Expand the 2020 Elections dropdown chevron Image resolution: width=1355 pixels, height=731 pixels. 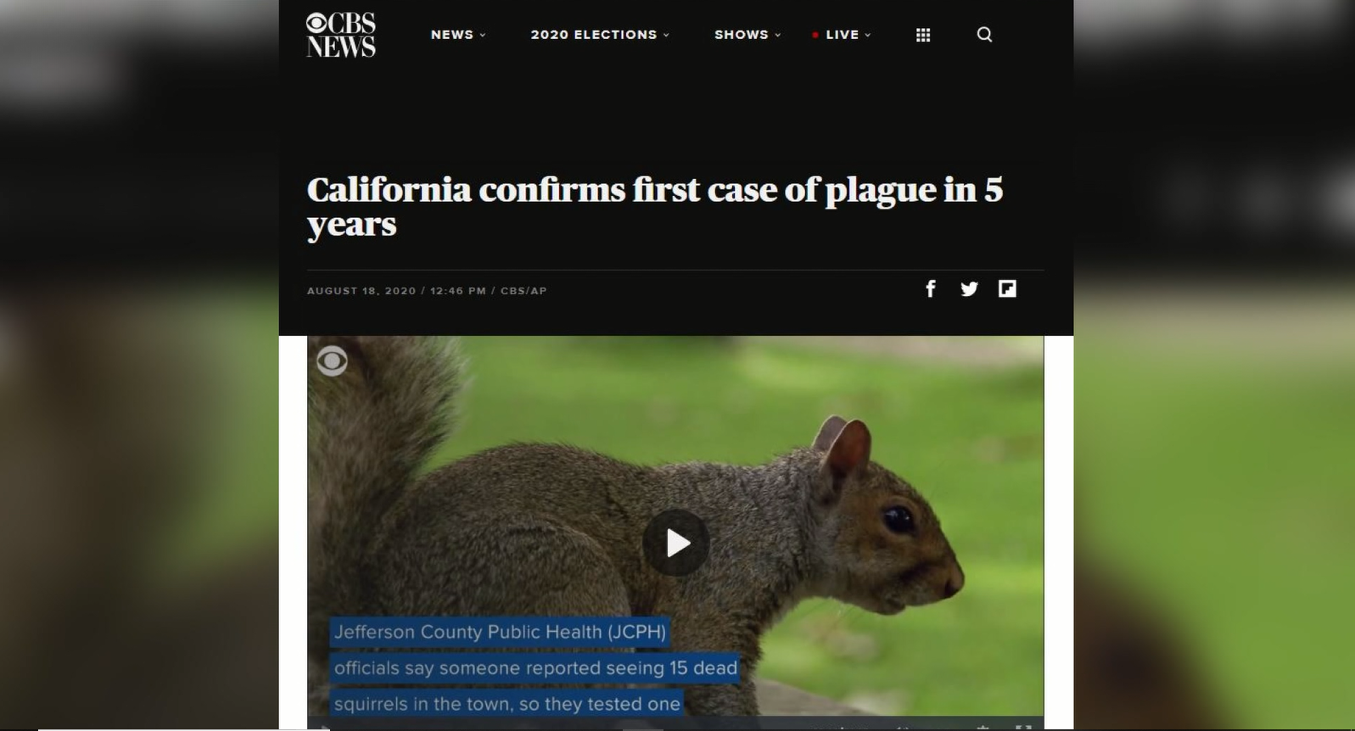[x=666, y=35]
